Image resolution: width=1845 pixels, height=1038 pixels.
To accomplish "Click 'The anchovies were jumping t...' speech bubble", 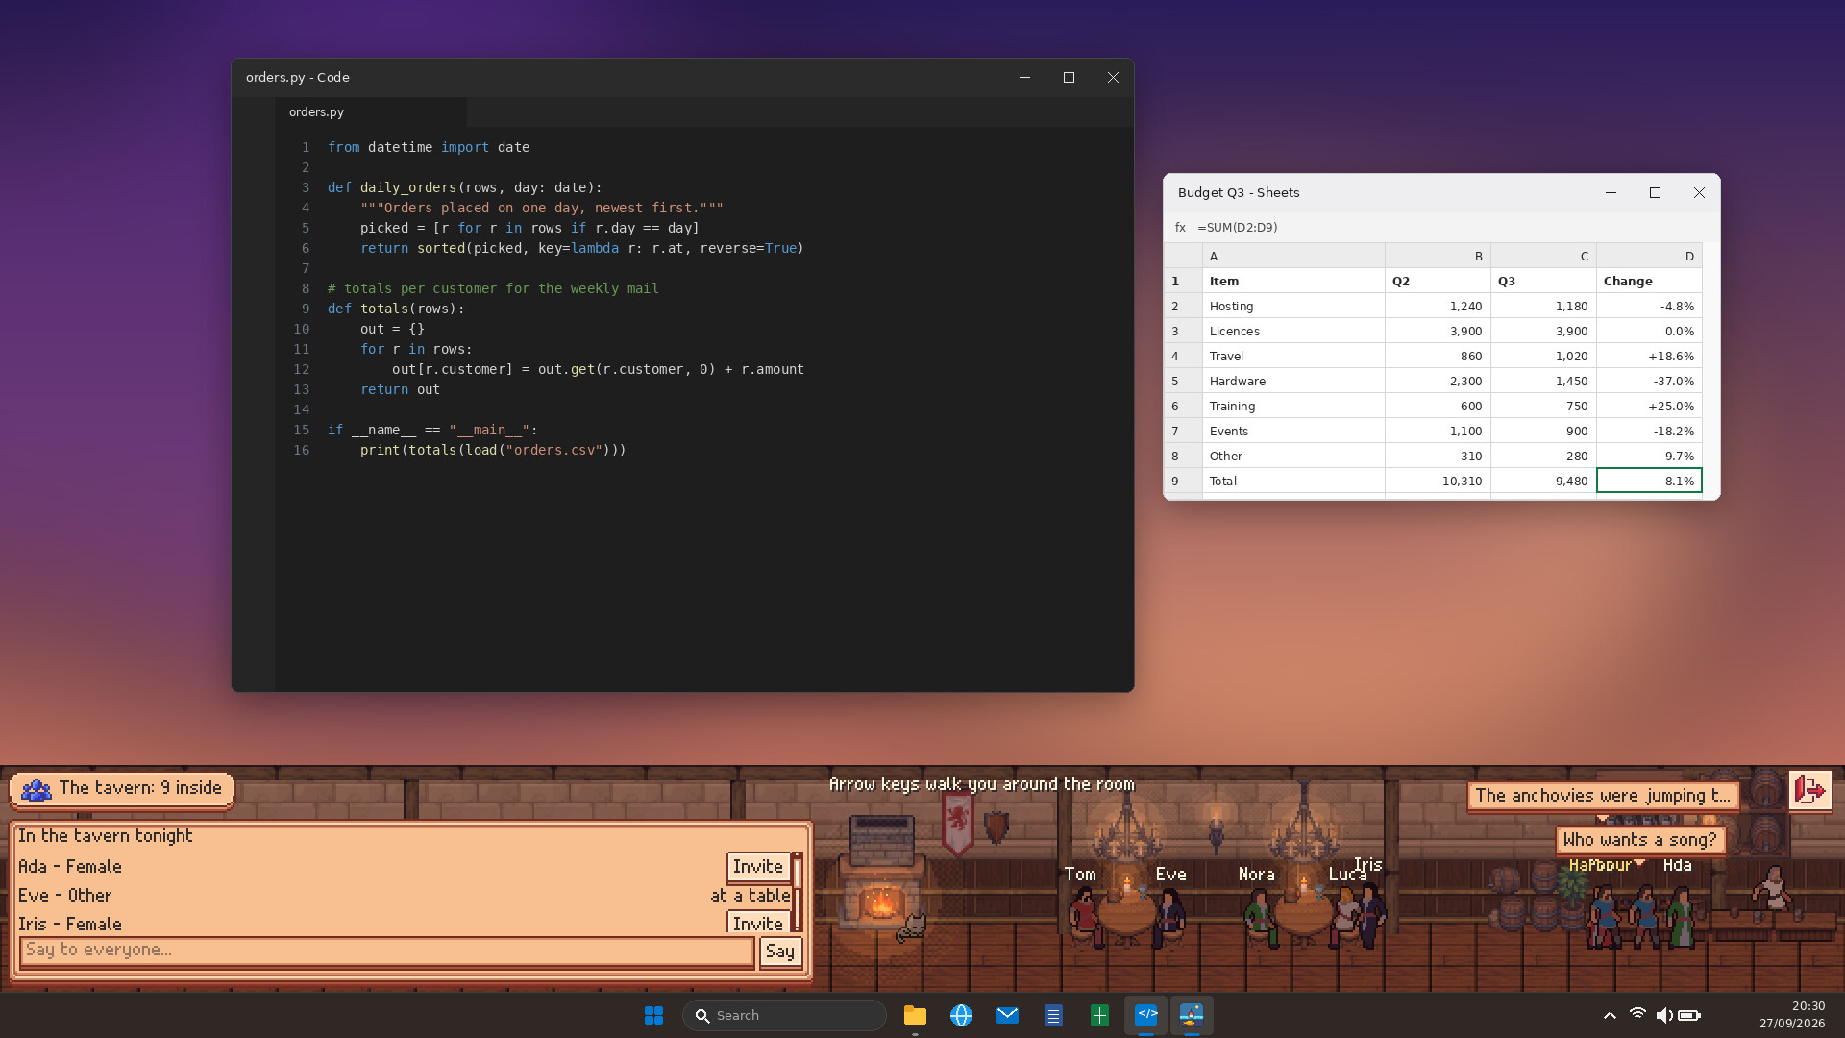I will [x=1603, y=796].
